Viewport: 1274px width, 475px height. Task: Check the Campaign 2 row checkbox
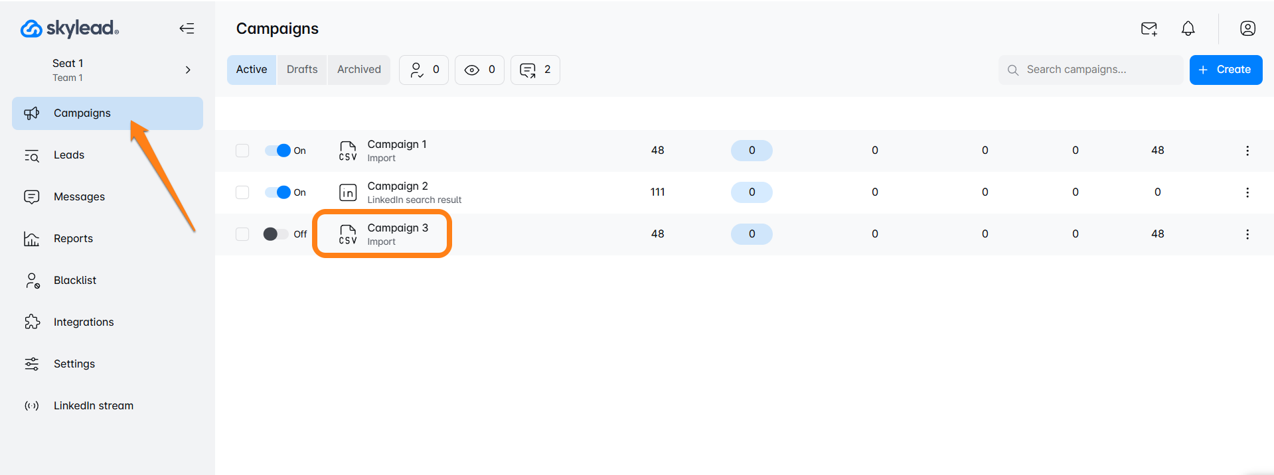tap(242, 192)
